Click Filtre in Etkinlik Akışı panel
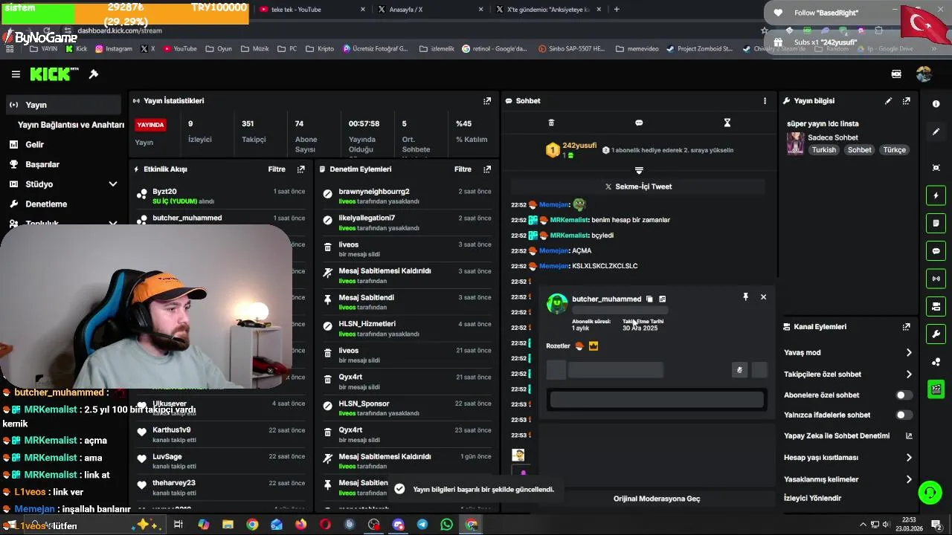The height and width of the screenshot is (535, 952). coord(277,169)
